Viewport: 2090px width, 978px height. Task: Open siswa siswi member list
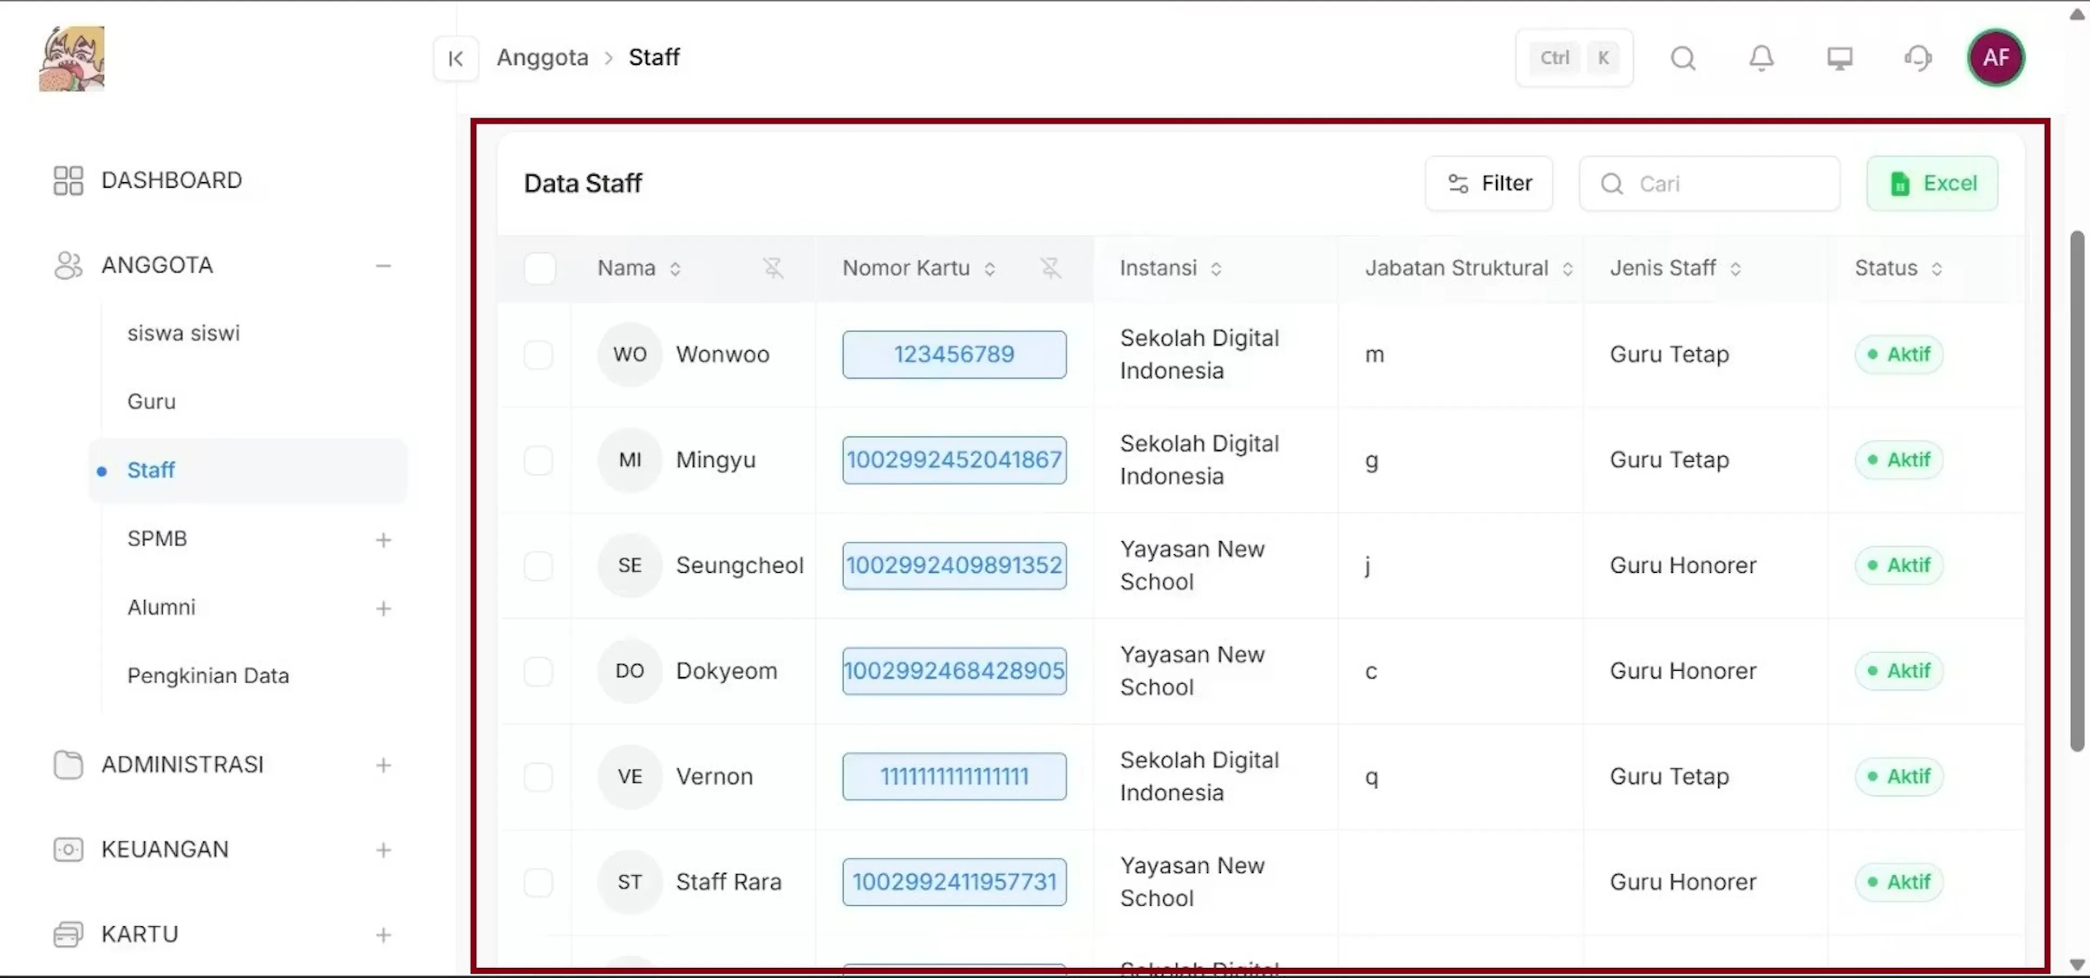pos(183,333)
